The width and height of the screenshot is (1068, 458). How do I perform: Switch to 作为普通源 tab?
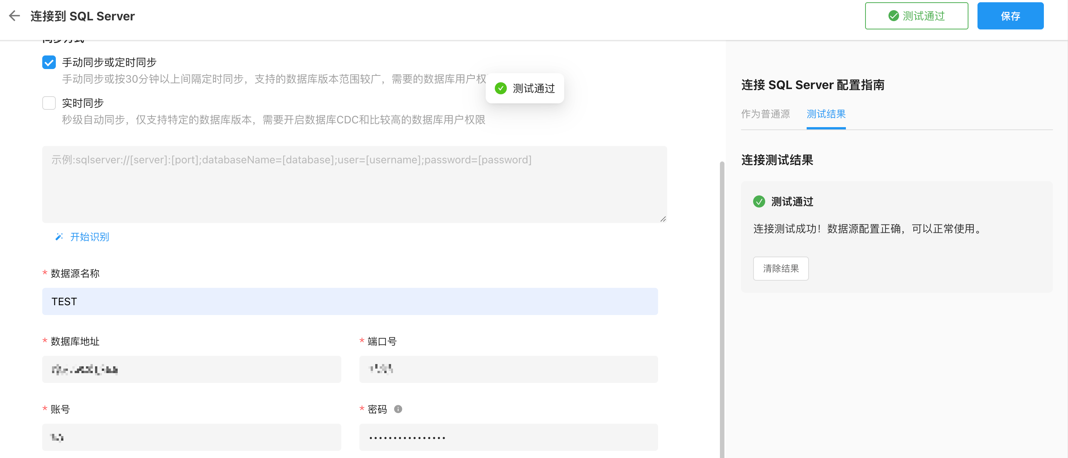765,114
